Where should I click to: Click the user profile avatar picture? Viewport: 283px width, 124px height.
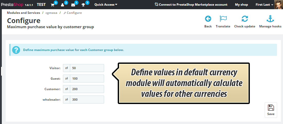(278, 5)
